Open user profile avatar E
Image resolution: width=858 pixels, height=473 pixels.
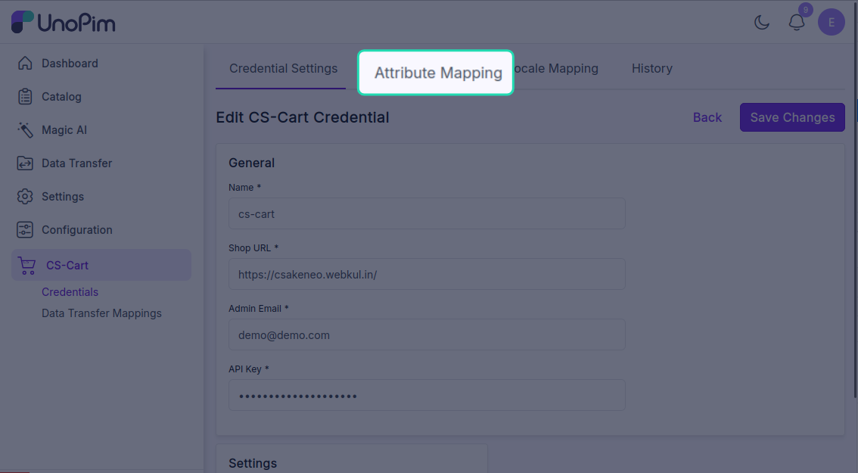[832, 23]
